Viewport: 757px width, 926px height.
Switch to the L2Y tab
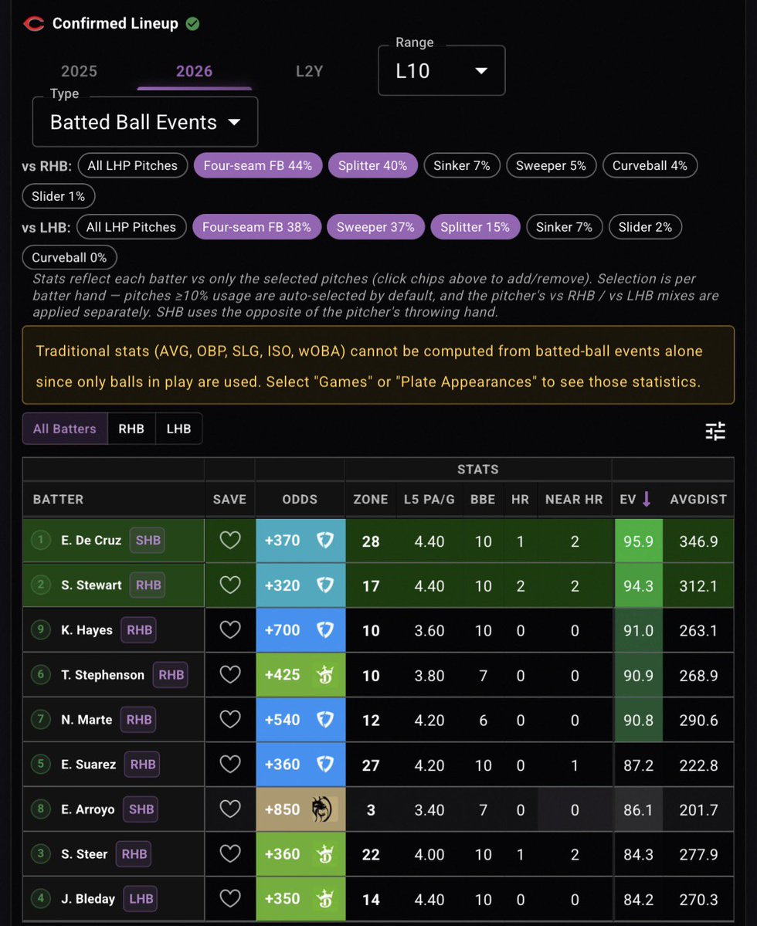click(x=310, y=72)
